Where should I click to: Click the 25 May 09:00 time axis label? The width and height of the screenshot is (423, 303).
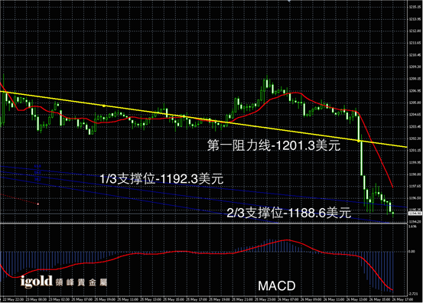[x=106, y=299]
